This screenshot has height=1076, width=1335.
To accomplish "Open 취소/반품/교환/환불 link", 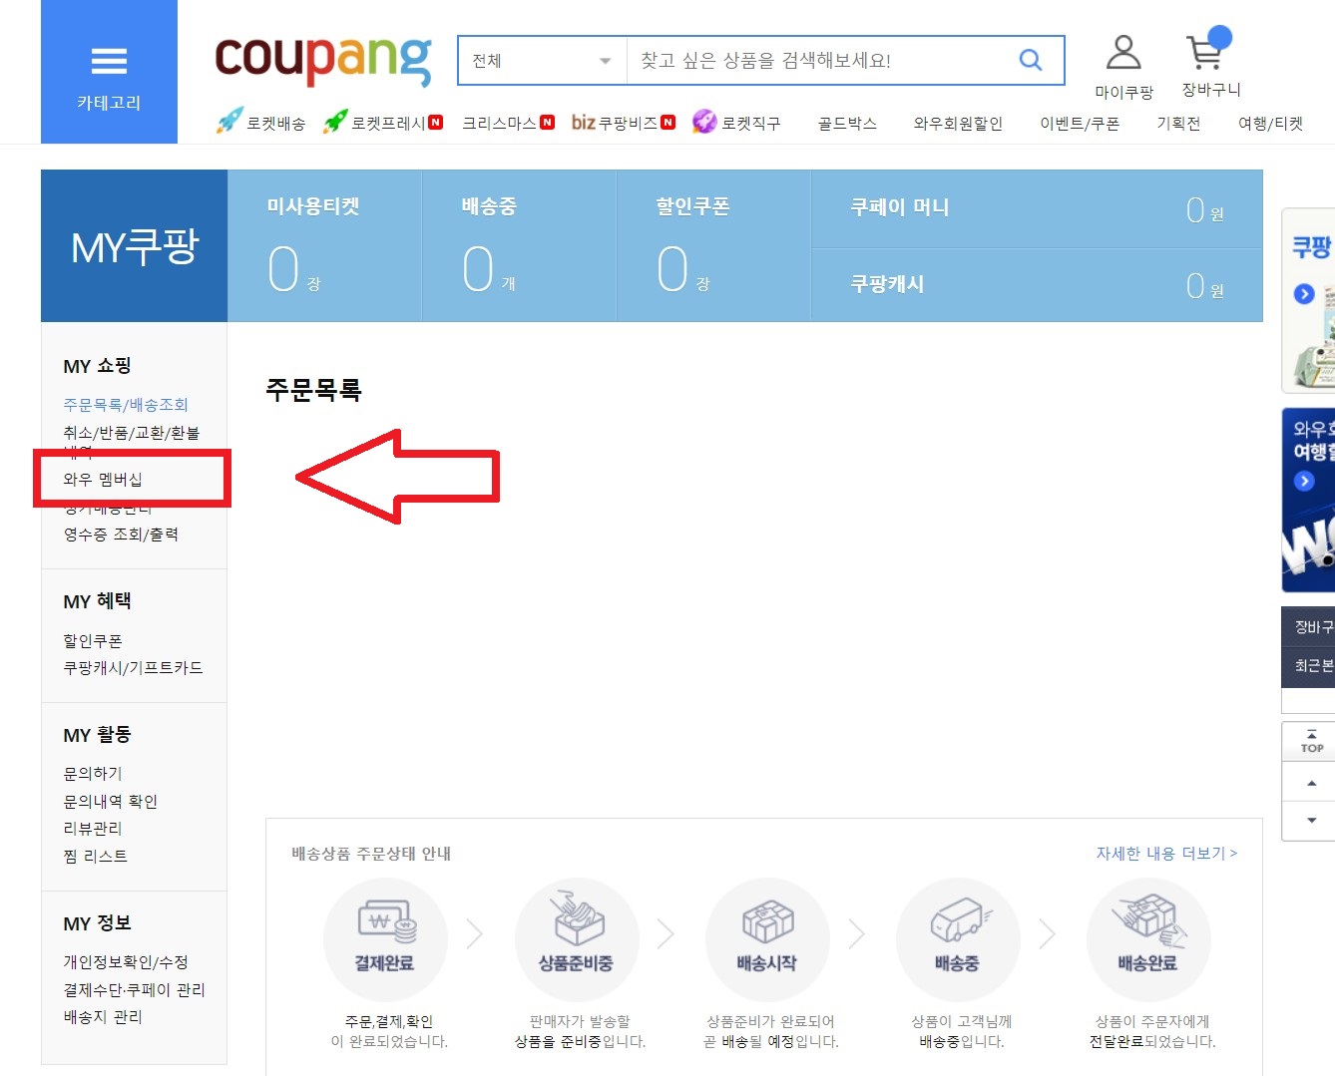I will click(x=132, y=432).
